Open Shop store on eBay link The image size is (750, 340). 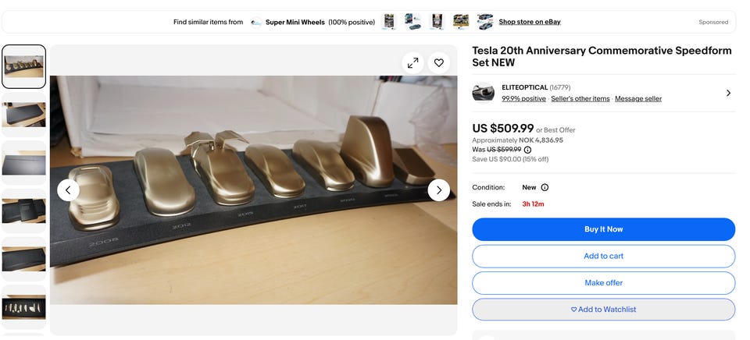[x=529, y=22]
